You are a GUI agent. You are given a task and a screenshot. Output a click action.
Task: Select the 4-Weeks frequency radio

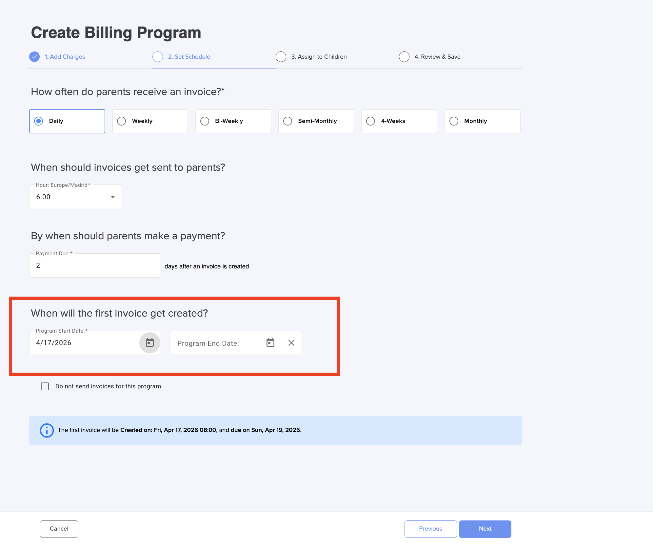370,121
